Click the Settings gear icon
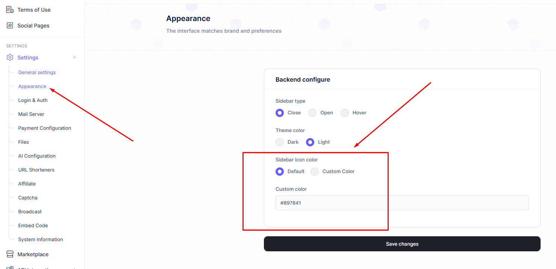The height and width of the screenshot is (269, 556). [10, 58]
